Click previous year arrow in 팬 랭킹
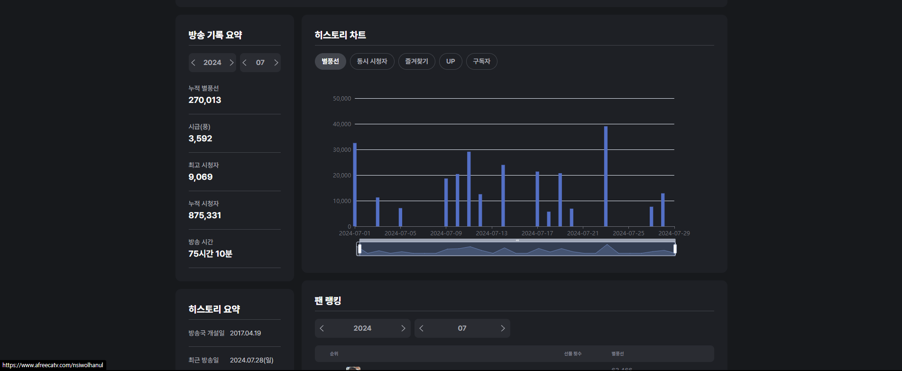This screenshot has height=371, width=902. coord(322,328)
